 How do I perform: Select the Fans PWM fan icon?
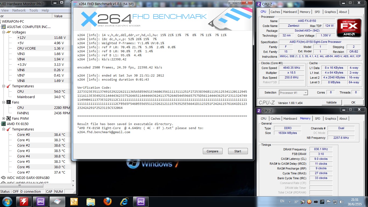coord(9,118)
